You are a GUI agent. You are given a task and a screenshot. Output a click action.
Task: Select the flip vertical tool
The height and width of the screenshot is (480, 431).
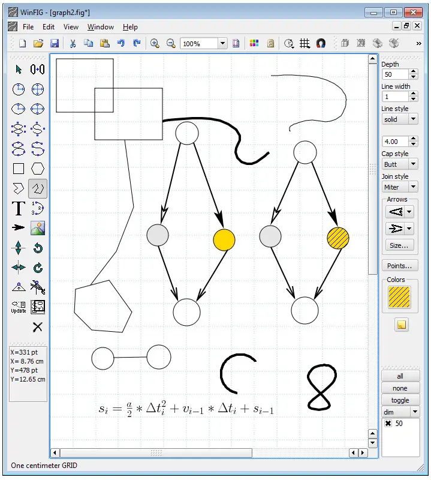pos(19,248)
